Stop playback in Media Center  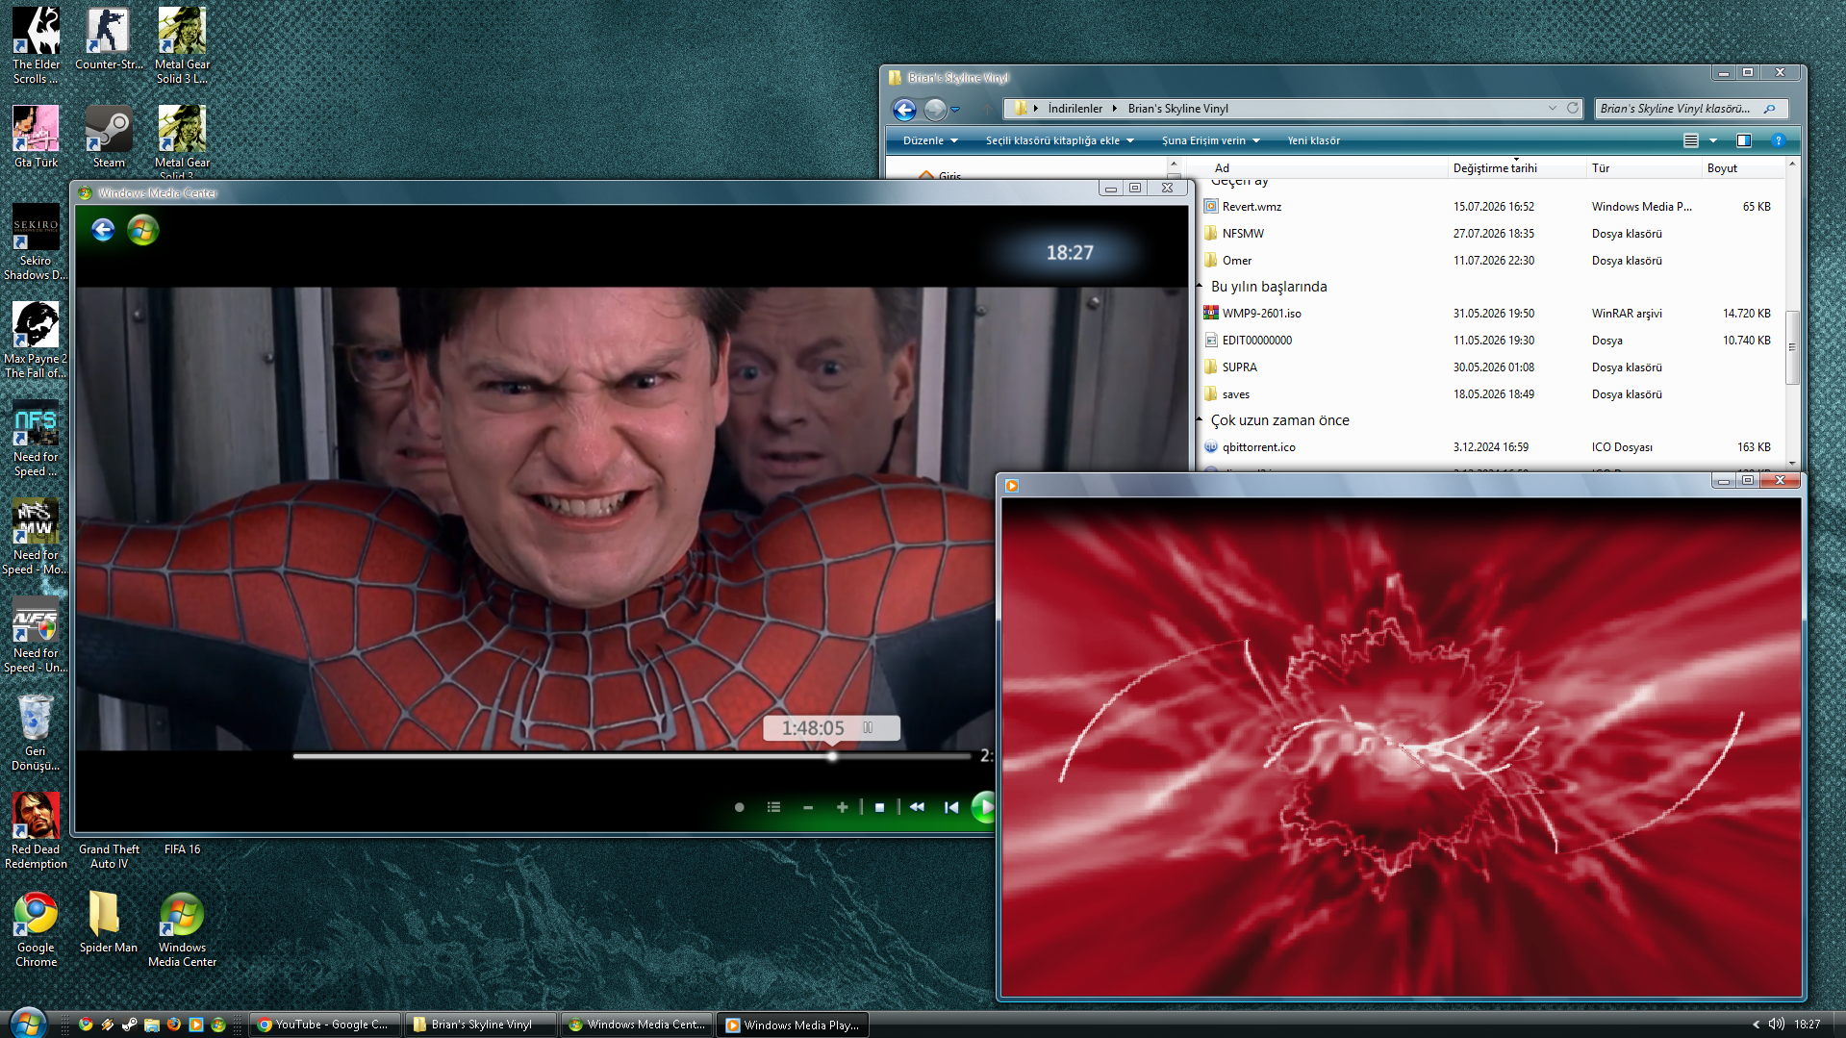879,807
